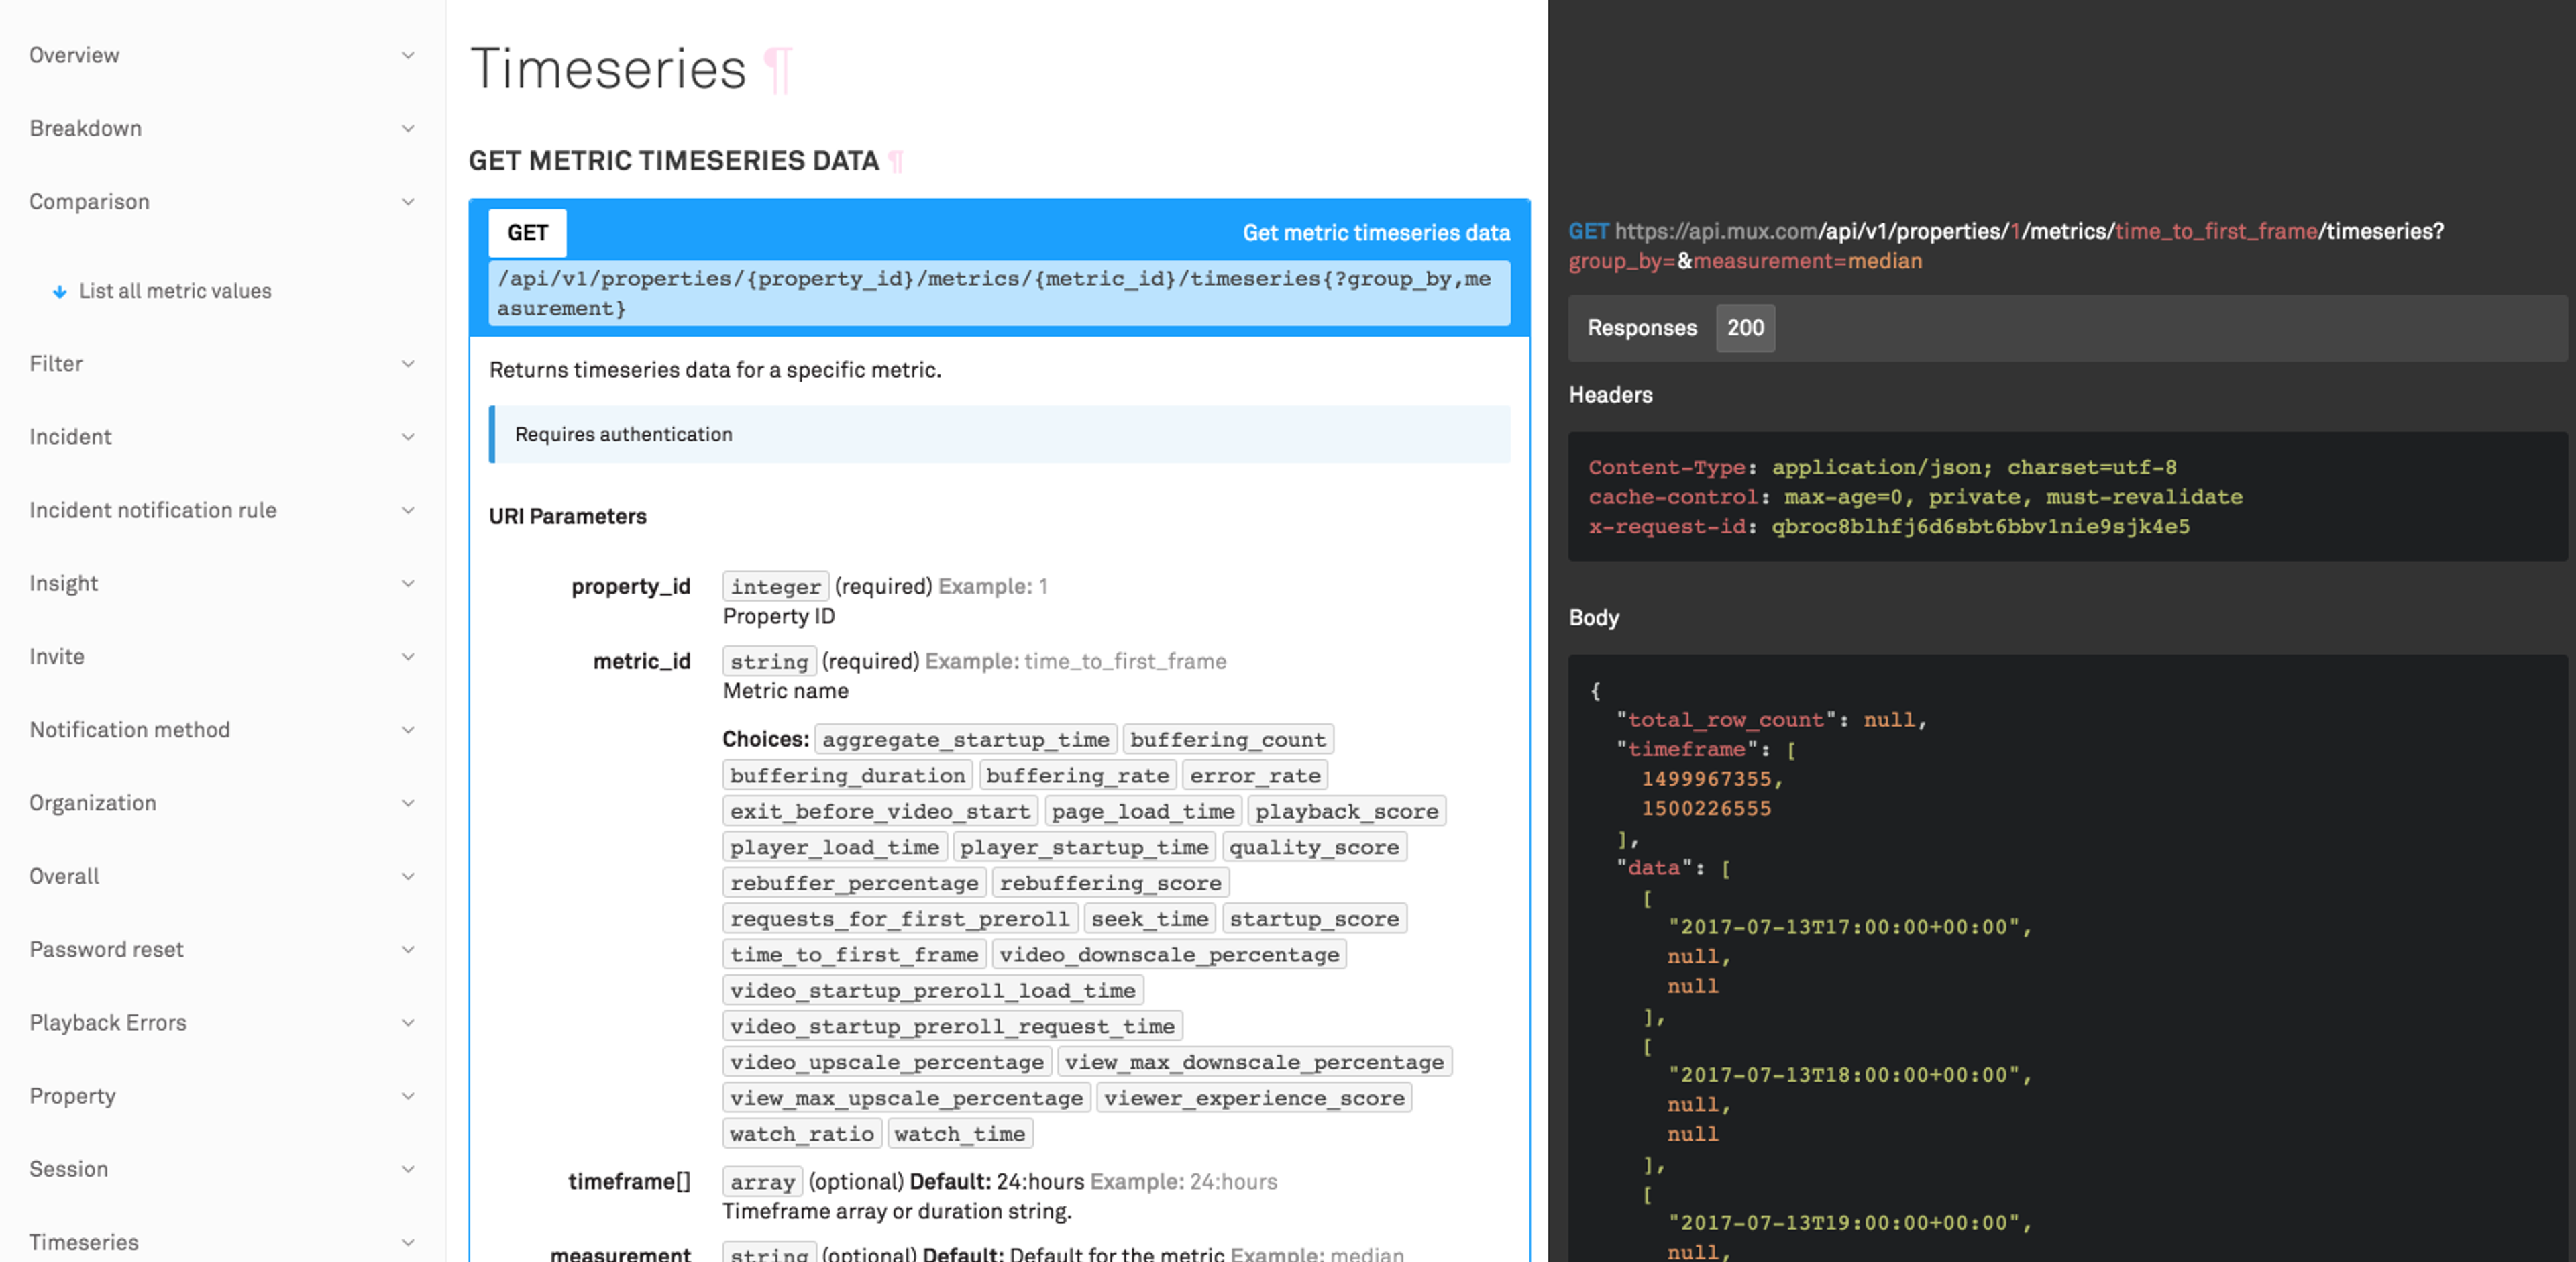This screenshot has width=2576, height=1262.
Task: Click the error_rate choice
Action: point(1255,775)
